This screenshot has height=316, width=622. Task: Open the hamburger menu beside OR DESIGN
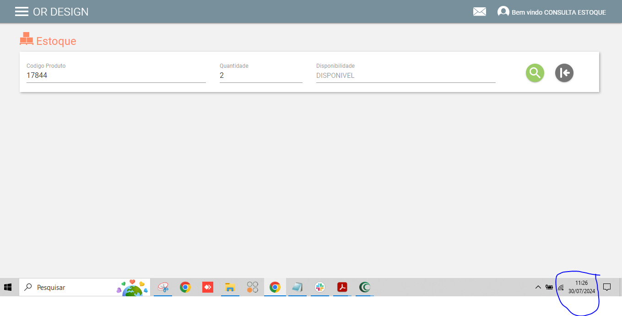22,12
